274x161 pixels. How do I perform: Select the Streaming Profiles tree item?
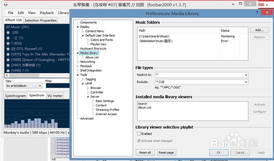point(107,110)
